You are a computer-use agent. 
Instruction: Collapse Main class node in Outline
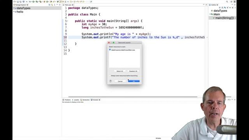(210, 14)
